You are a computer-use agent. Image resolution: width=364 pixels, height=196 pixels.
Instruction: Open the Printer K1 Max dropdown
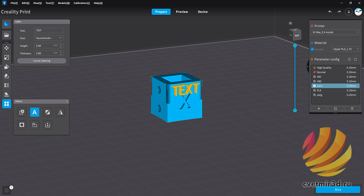pos(336,32)
